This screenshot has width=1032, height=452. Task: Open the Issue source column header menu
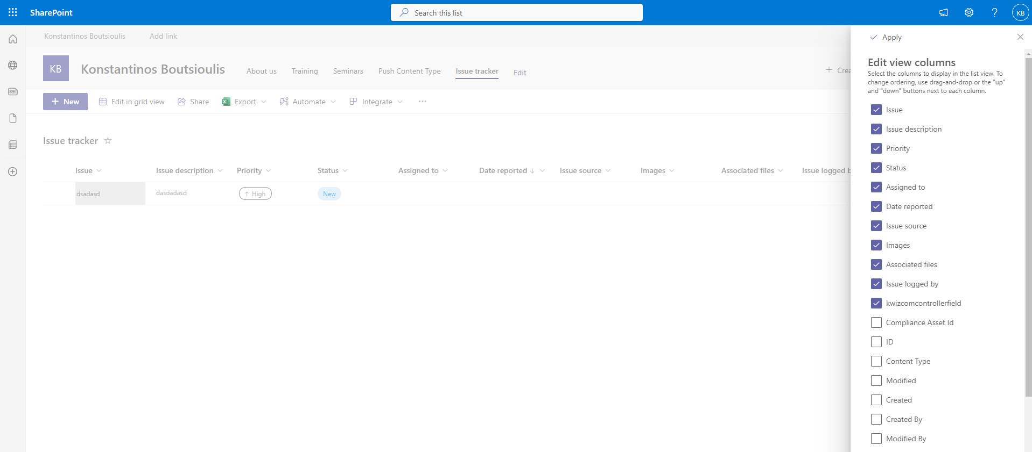(x=585, y=170)
